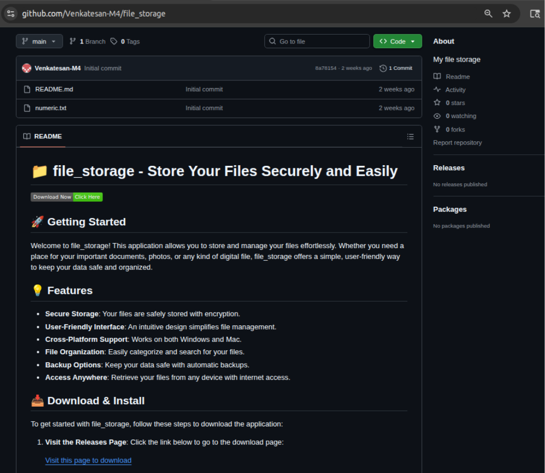
Task: Open the browser side panel icon
Action: [535, 14]
